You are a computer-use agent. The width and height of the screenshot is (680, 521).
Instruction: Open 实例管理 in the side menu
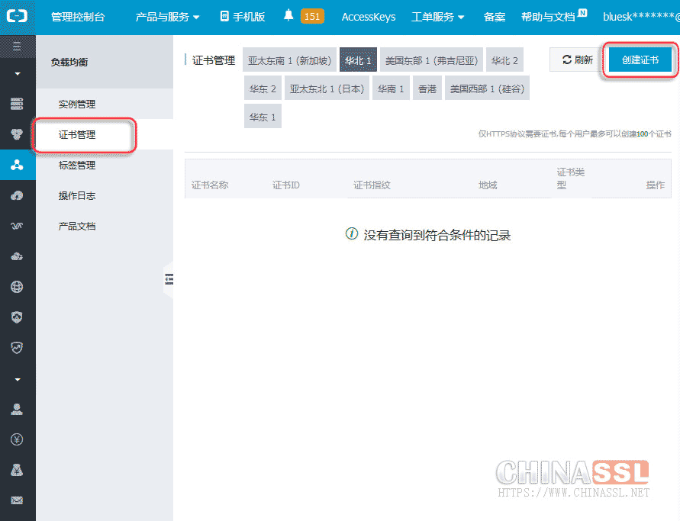pos(77,105)
